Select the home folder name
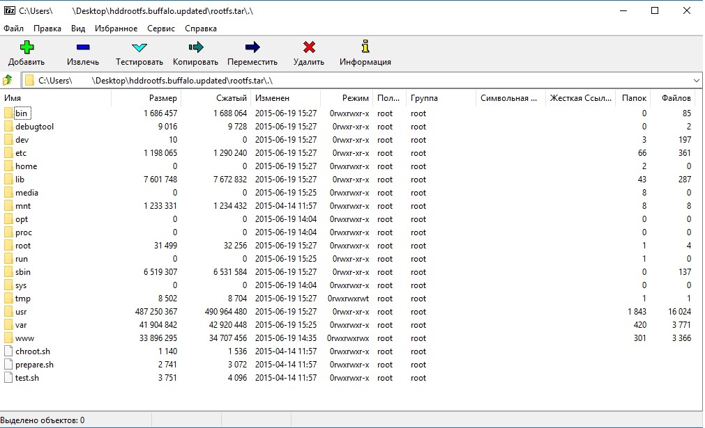 click(x=26, y=166)
